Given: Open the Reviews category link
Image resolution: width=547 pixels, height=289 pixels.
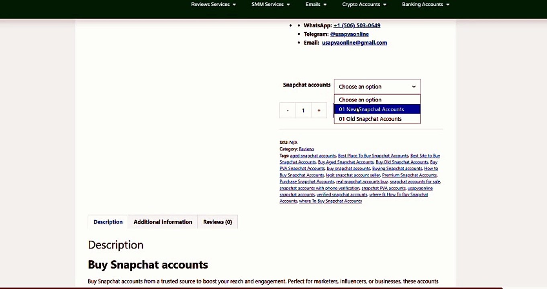Looking at the screenshot, I should [306, 149].
